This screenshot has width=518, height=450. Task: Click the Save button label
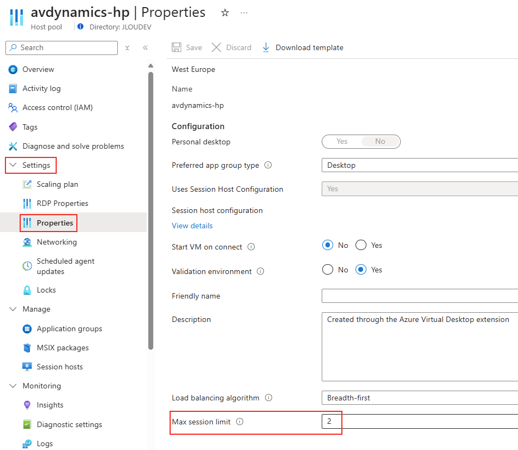tap(194, 47)
